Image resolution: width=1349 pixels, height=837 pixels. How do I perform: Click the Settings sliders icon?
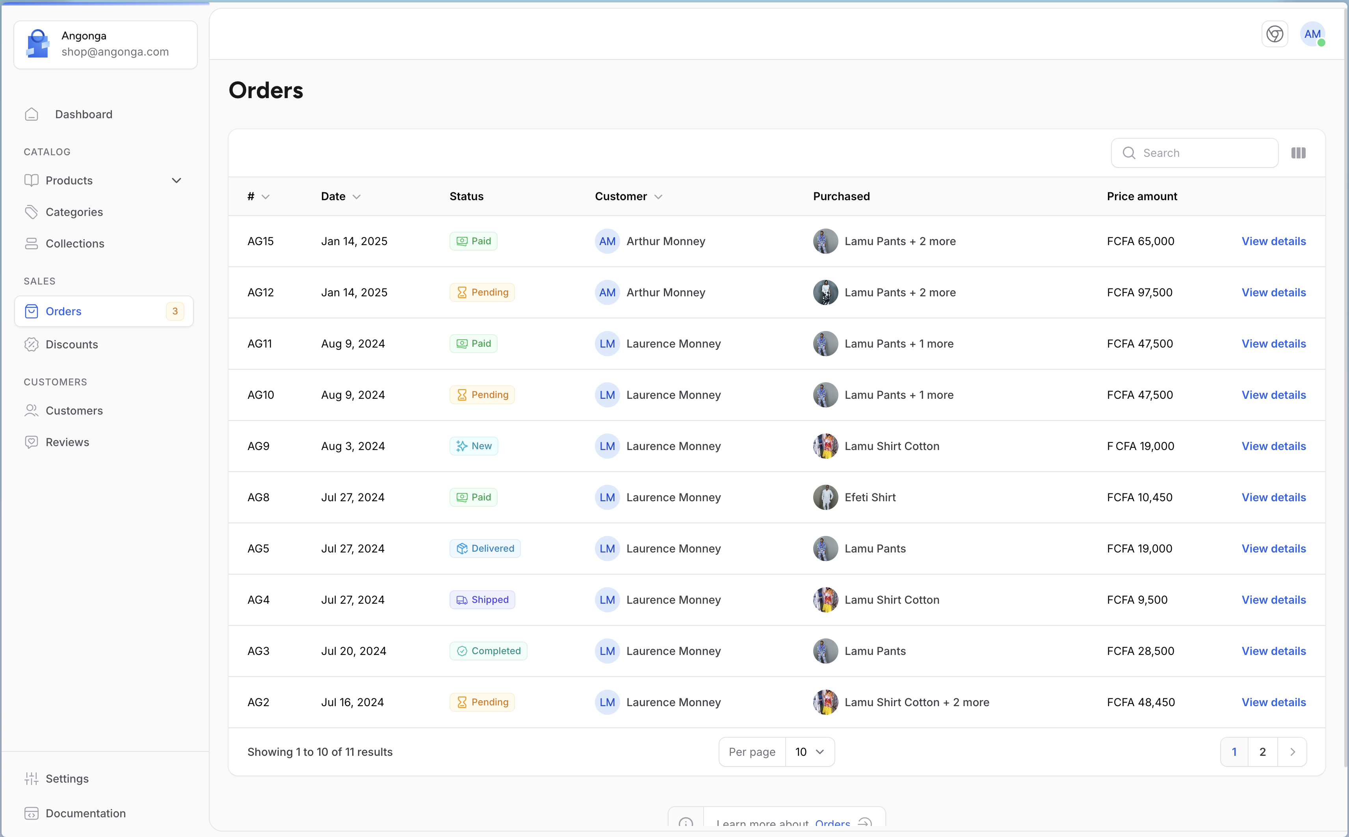pos(32,778)
